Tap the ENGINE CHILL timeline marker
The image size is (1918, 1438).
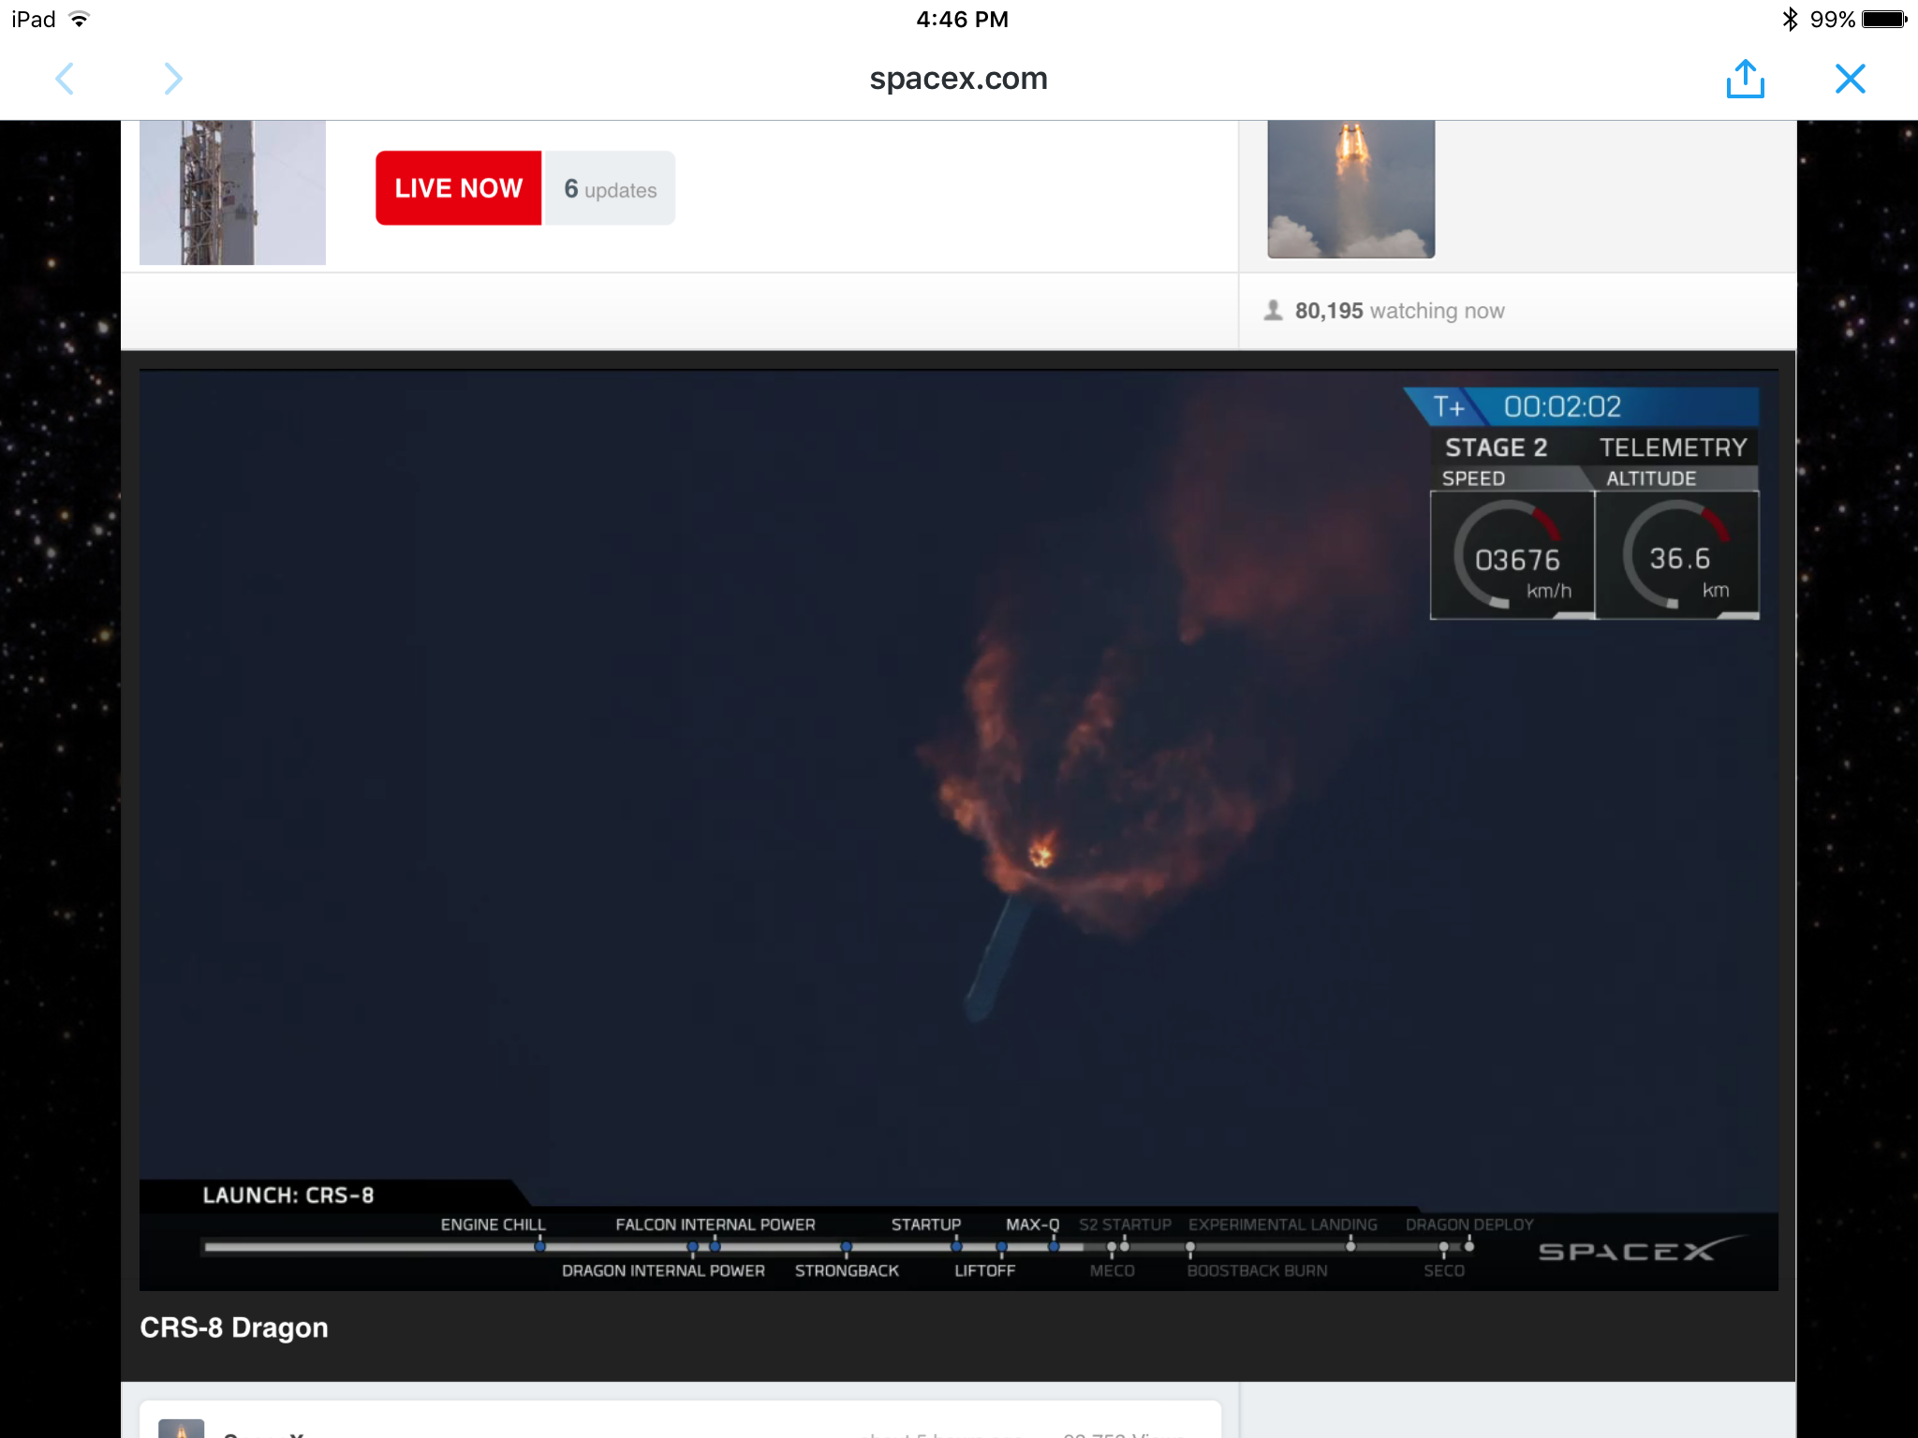539,1246
